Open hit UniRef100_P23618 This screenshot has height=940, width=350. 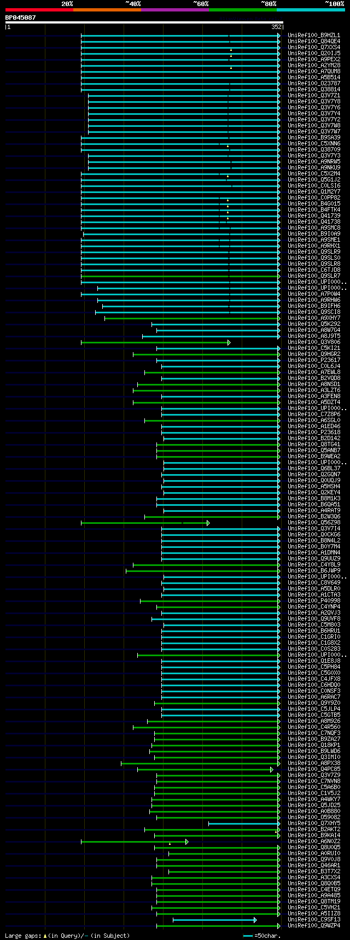314,433
